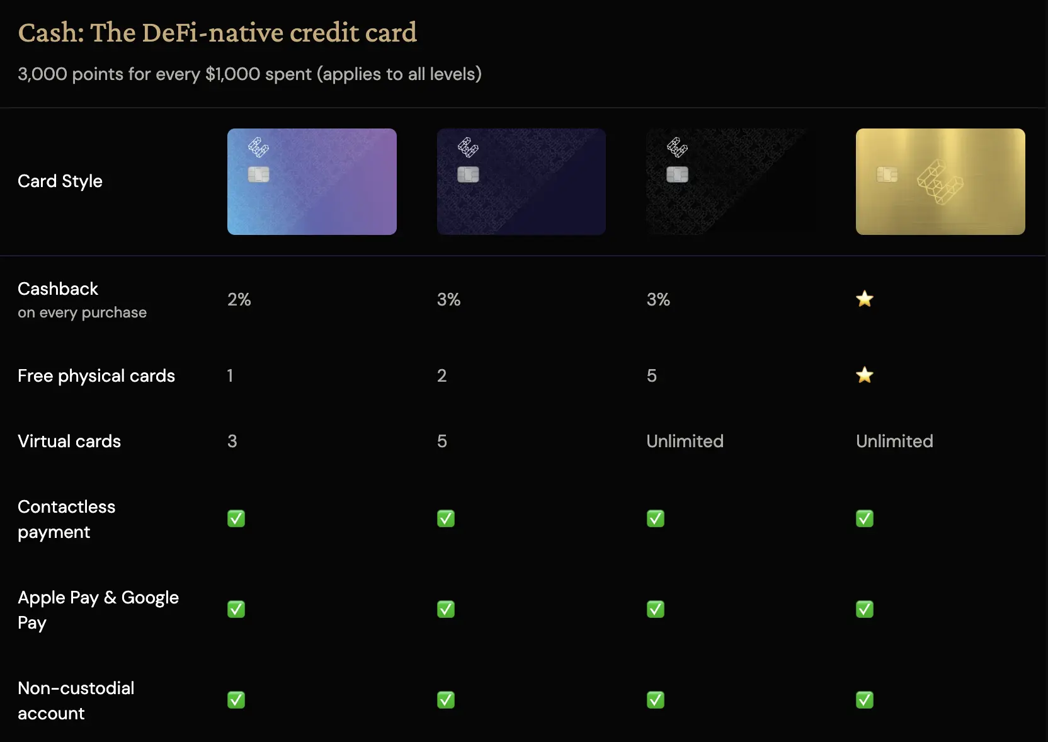Screen dimensions: 1048x742
Task: Click Contactless payment checkmark for the black card
Action: [656, 518]
